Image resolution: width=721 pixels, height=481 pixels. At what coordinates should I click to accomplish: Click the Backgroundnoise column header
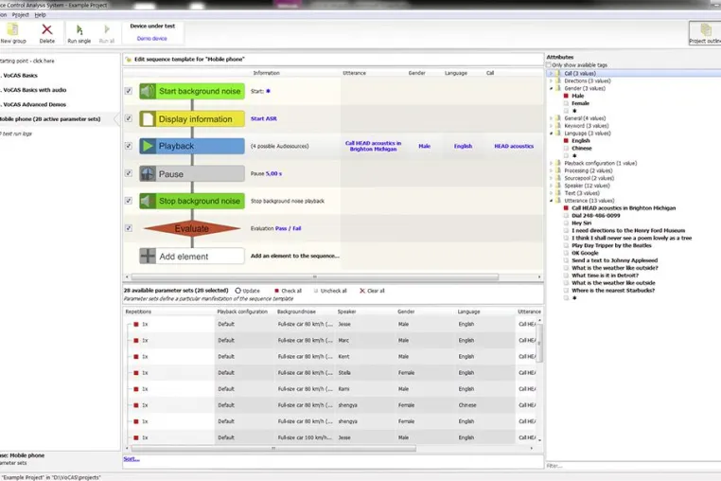296,312
